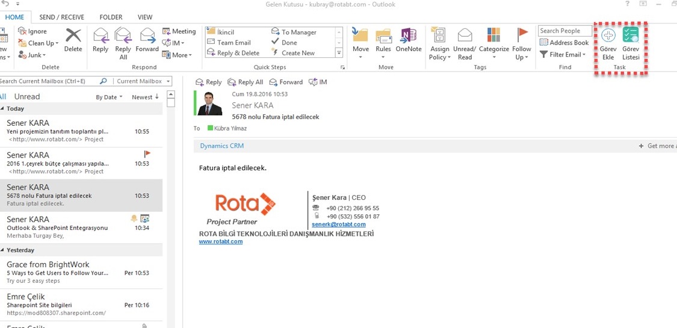Viewport: 677px width, 328px height.
Task: Click the Undo arrow in title bar
Action: click(x=5, y=4)
